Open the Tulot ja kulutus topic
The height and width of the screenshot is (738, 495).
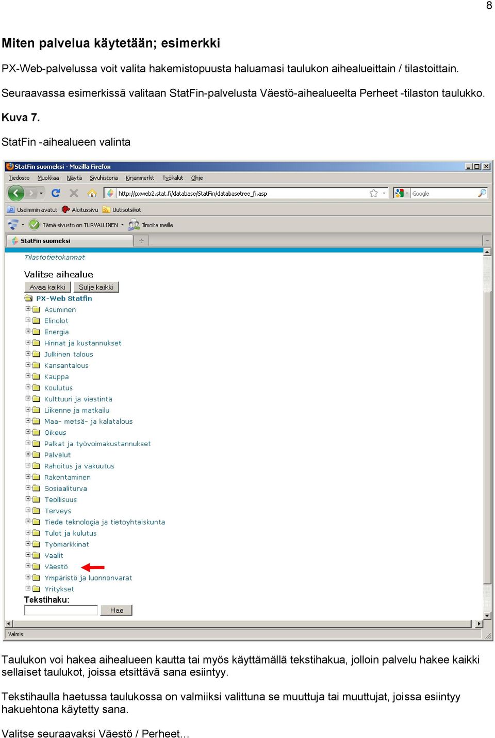[70, 533]
